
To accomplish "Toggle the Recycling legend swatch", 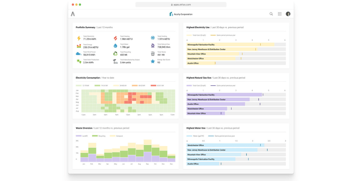I will pyautogui.click(x=95, y=136).
